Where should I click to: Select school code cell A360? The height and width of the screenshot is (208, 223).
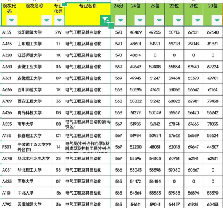point(9,67)
